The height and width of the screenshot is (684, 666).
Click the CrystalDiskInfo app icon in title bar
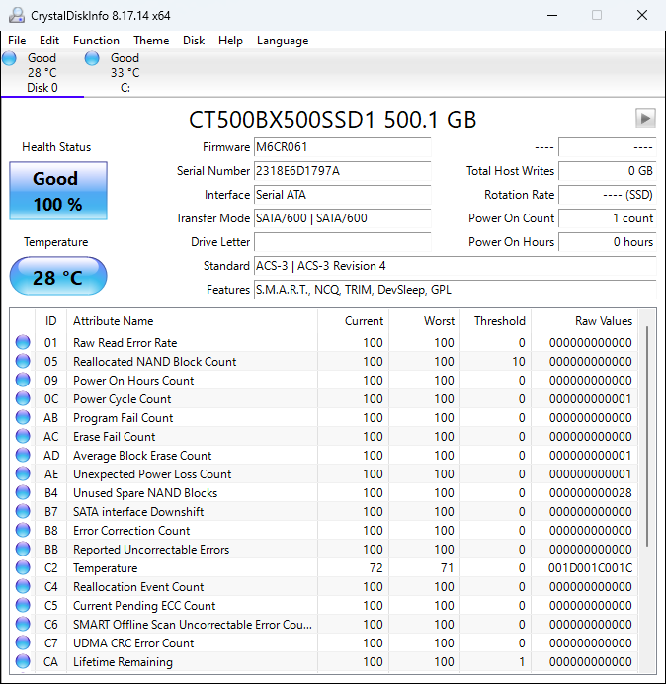pyautogui.click(x=16, y=15)
